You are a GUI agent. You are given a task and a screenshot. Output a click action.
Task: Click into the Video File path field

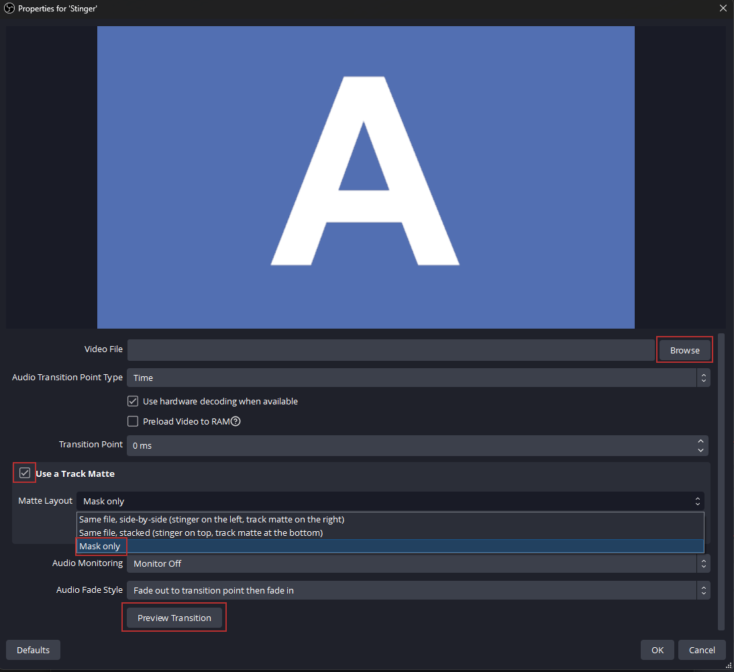(390, 350)
